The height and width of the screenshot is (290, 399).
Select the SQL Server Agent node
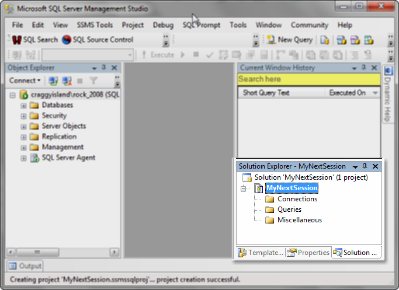[68, 158]
